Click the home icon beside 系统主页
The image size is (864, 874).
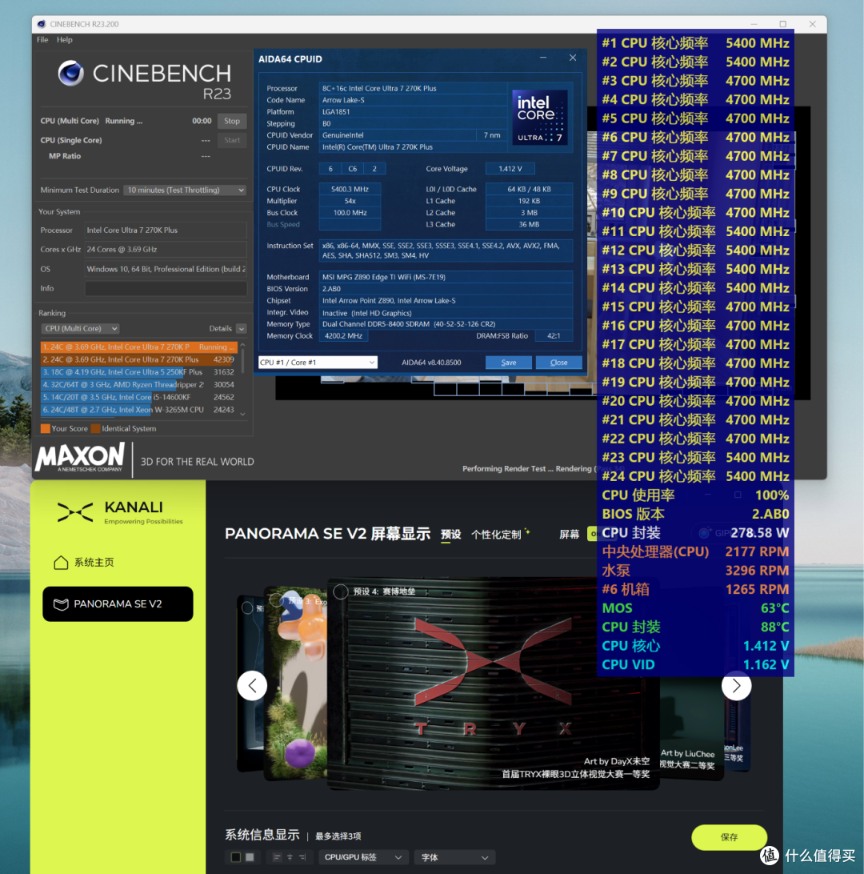[x=61, y=563]
